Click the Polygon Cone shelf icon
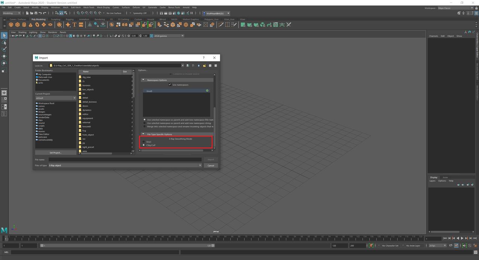The height and width of the screenshot is (260, 479). click(x=31, y=25)
